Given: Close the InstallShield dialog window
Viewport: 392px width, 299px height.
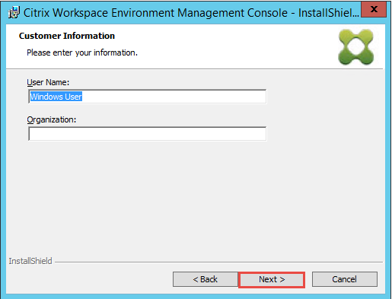Looking at the screenshot, I should pos(374,10).
